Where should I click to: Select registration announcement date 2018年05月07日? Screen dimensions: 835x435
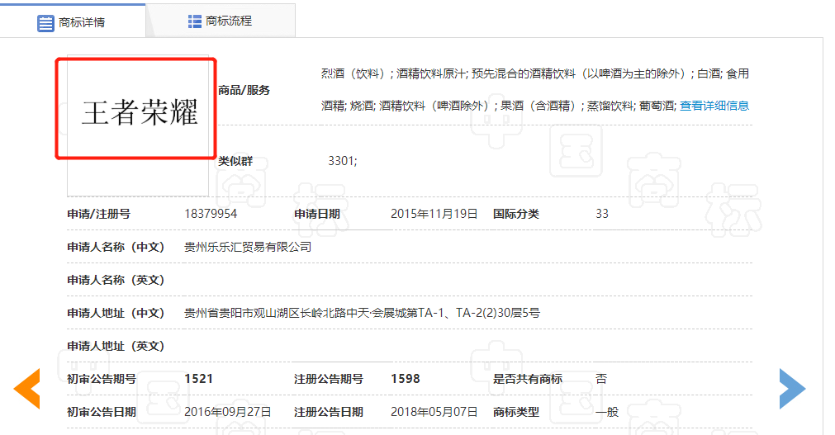[x=434, y=412]
